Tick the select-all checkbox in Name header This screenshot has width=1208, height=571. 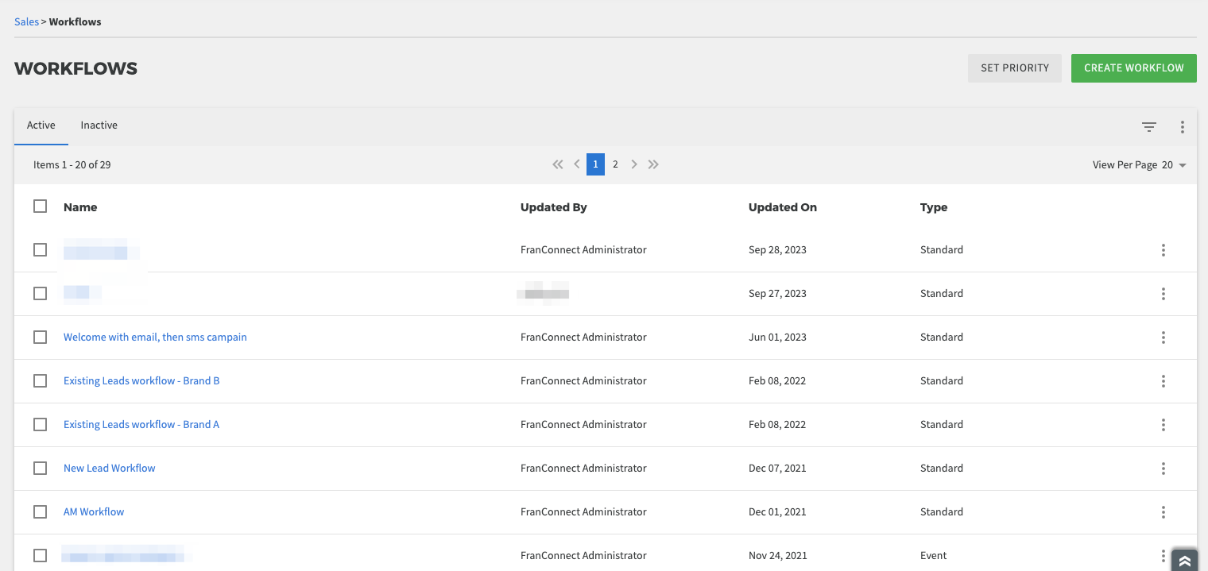pyautogui.click(x=41, y=206)
